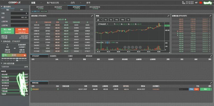
Task: Click the COINMAX logo
Action: pos(14,2)
